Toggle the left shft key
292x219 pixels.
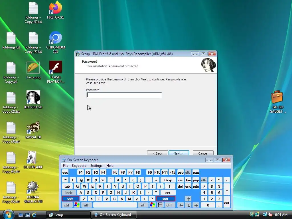coord(70,199)
